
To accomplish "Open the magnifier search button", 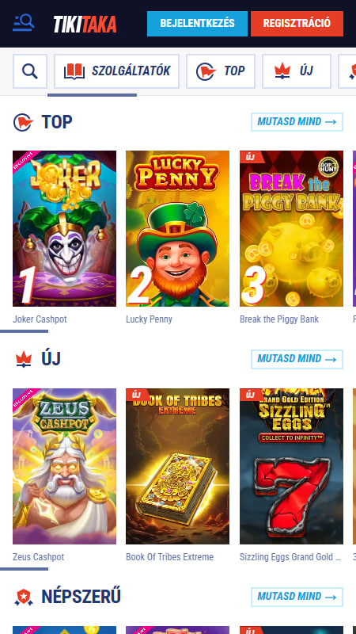I will tap(30, 71).
